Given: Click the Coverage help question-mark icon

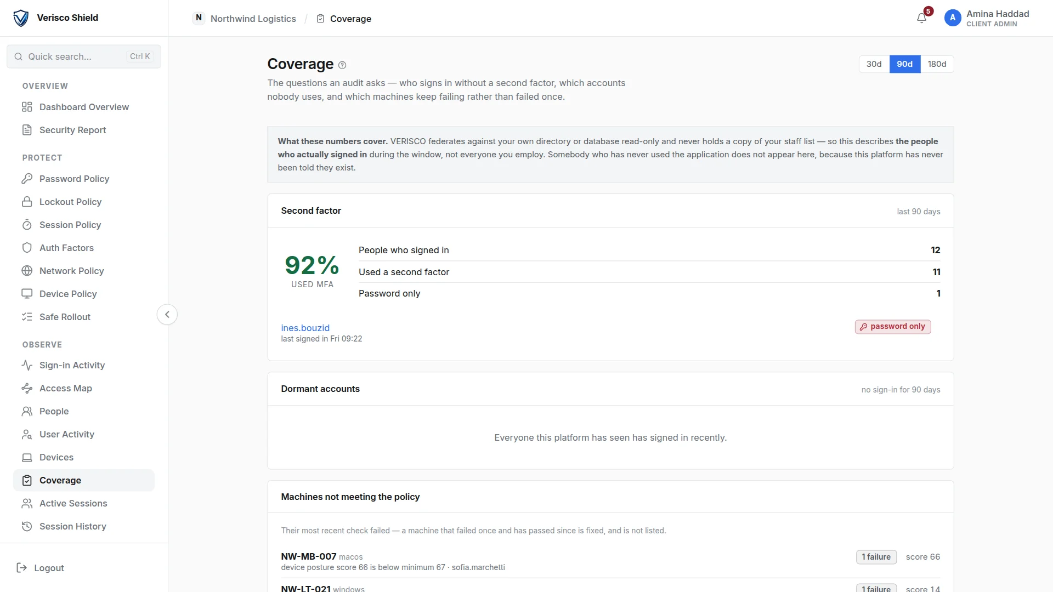Looking at the screenshot, I should [342, 65].
